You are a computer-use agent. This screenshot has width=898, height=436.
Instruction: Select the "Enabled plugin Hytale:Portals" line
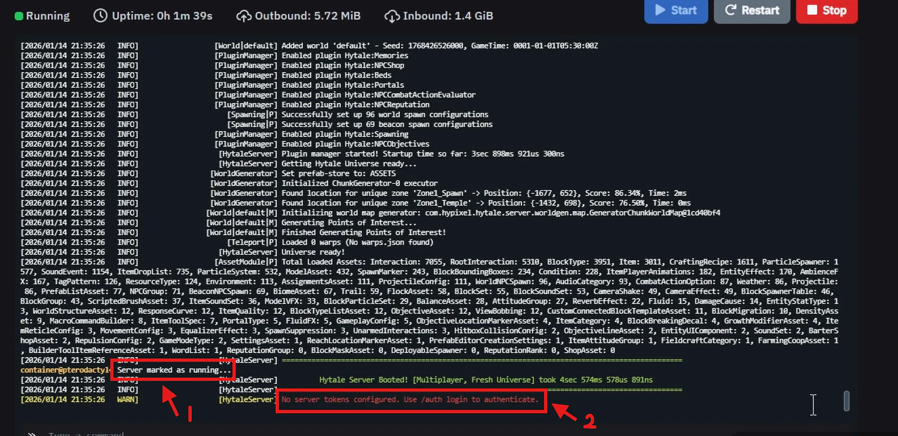coord(343,85)
